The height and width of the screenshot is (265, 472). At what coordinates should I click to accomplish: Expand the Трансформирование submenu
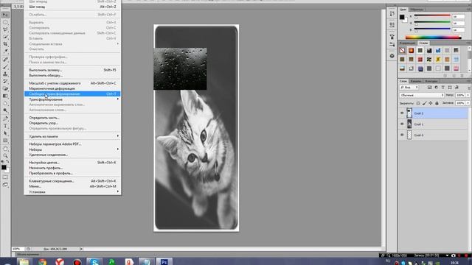coord(72,99)
